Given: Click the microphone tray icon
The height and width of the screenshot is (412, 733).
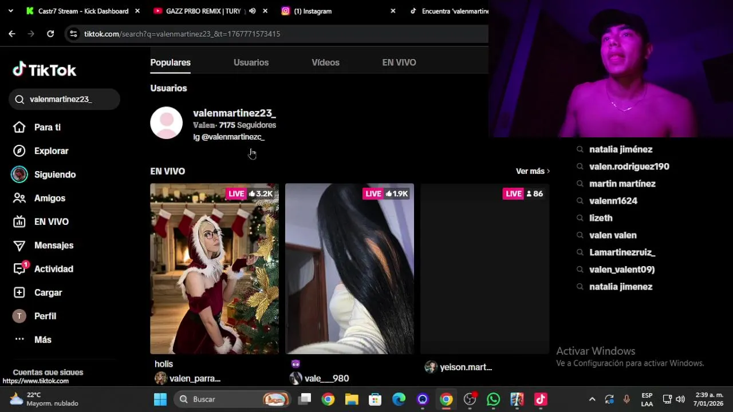Looking at the screenshot, I should click(626, 399).
